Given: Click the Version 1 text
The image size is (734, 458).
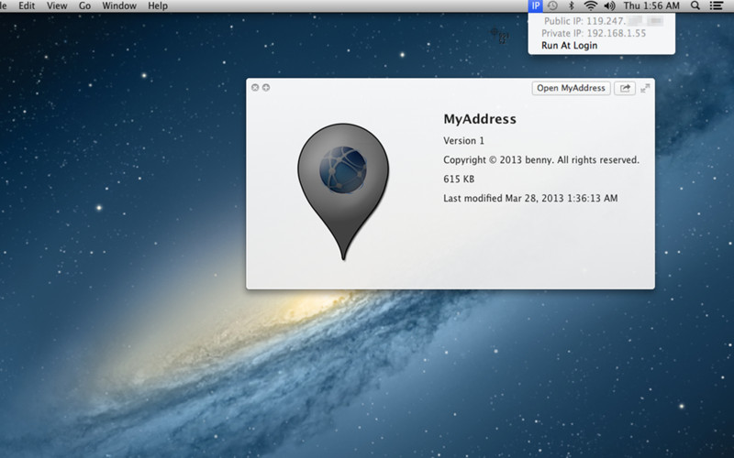Looking at the screenshot, I should pos(464,141).
